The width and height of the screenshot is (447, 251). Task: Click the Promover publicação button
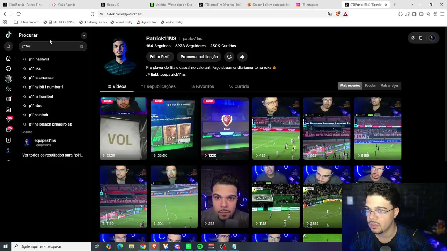tap(199, 57)
